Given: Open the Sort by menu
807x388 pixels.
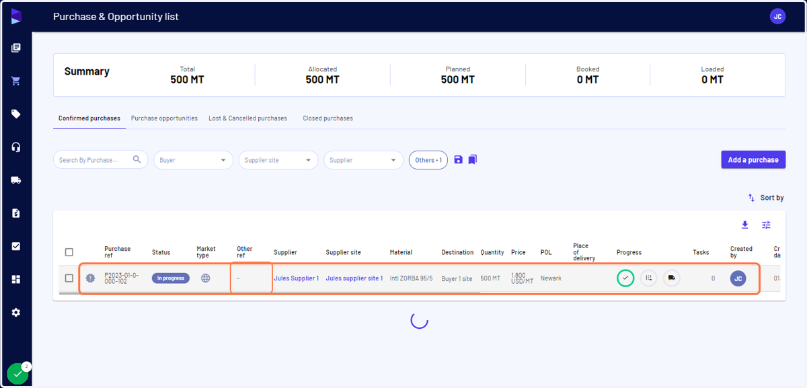Looking at the screenshot, I should [766, 198].
